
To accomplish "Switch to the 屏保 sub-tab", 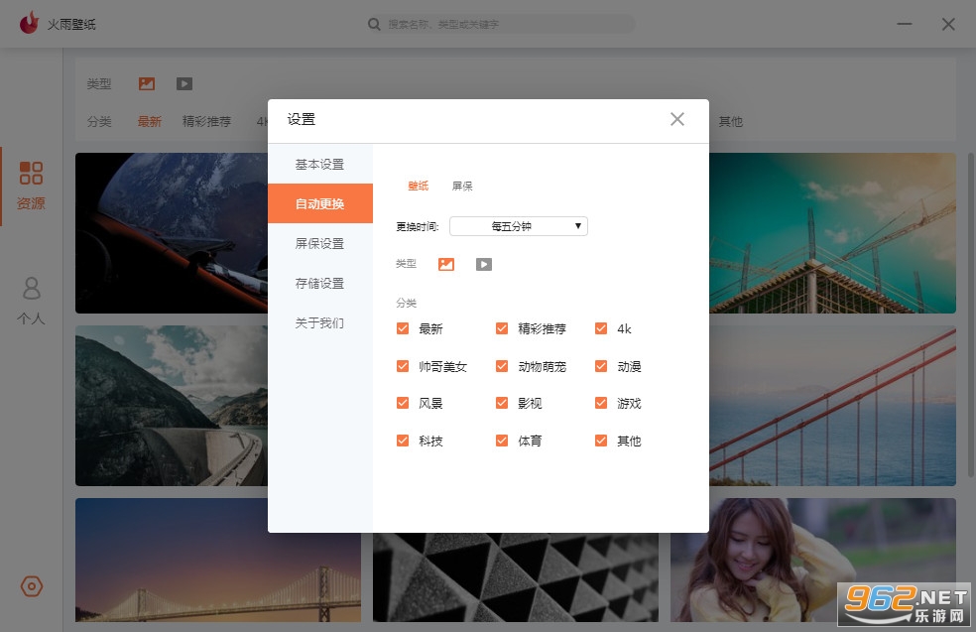I will (x=462, y=186).
